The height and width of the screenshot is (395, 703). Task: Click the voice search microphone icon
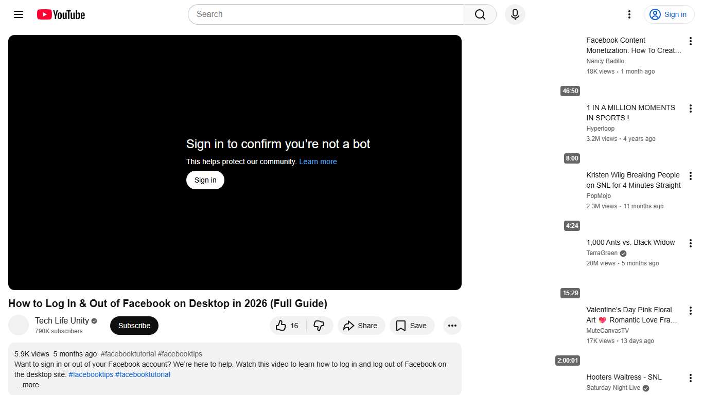pyautogui.click(x=515, y=14)
